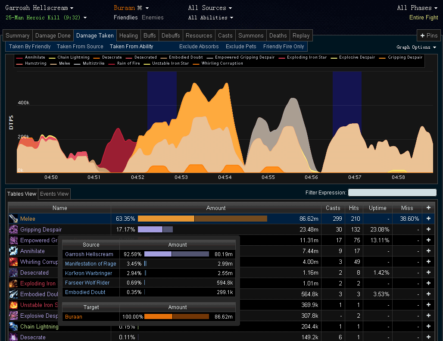Expand the Graph Options dropdown
Image resolution: width=443 pixels, height=341 pixels.
tap(416, 47)
